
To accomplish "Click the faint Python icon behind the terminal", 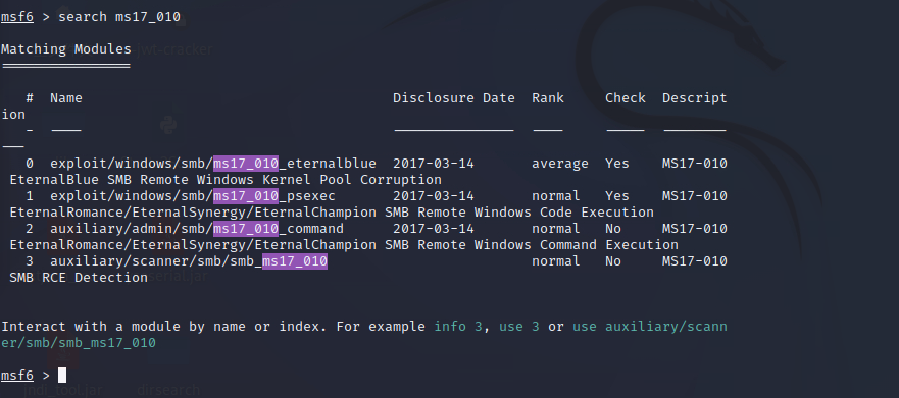I will (x=168, y=124).
